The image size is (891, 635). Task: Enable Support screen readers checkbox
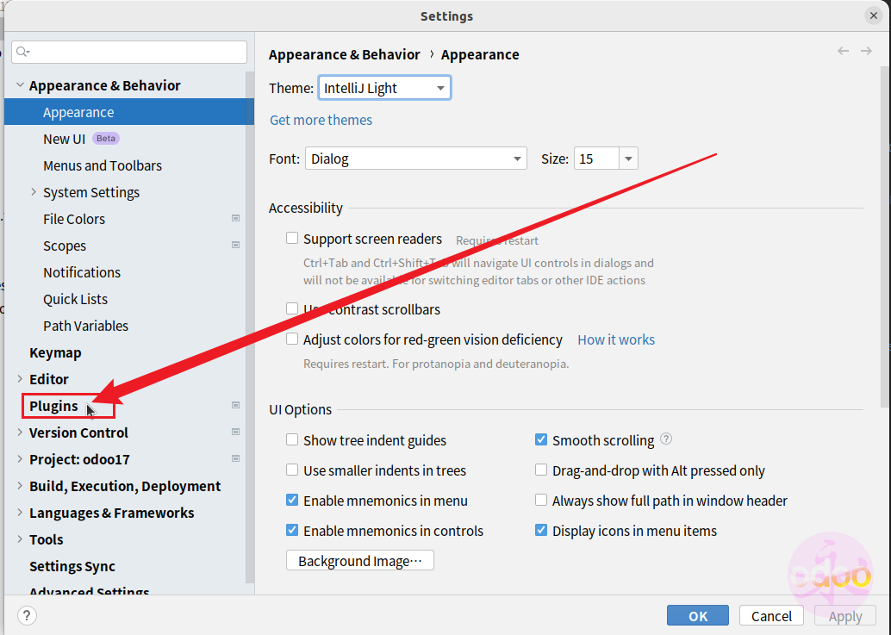[x=292, y=239]
